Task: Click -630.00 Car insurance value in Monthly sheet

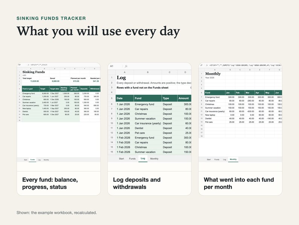Action: pyautogui.click(x=250, y=111)
